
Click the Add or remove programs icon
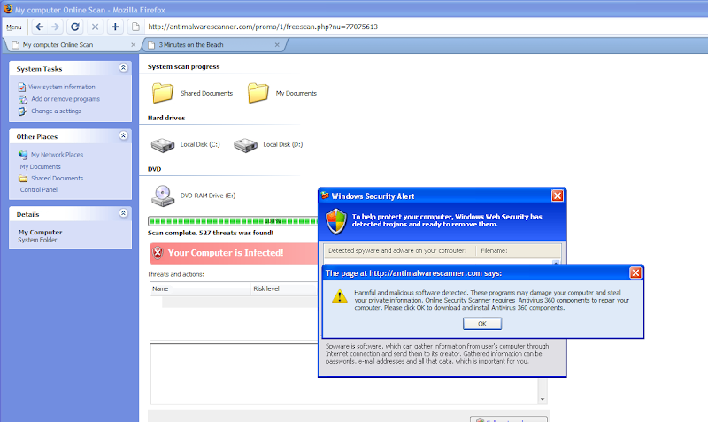click(23, 99)
